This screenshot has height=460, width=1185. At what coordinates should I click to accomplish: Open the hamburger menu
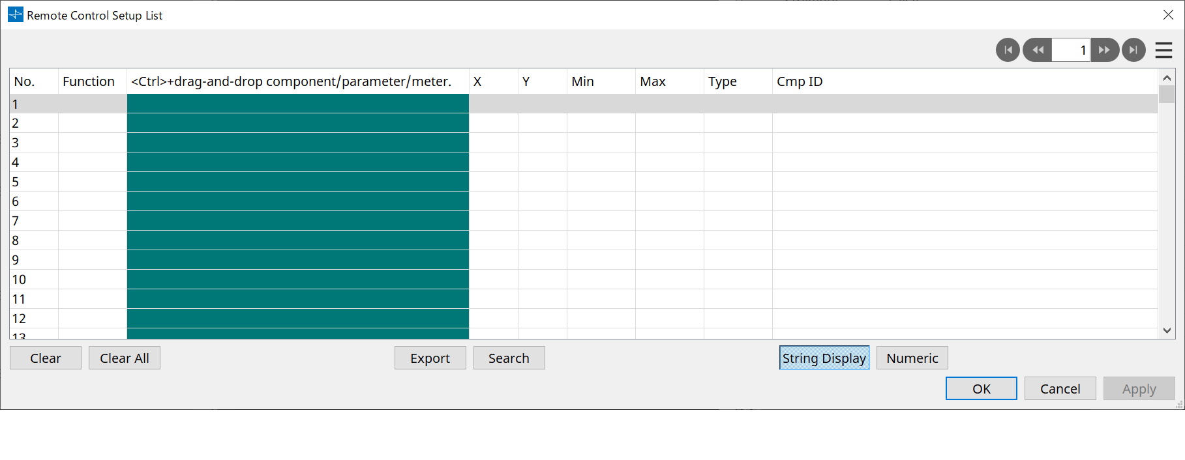[x=1163, y=50]
